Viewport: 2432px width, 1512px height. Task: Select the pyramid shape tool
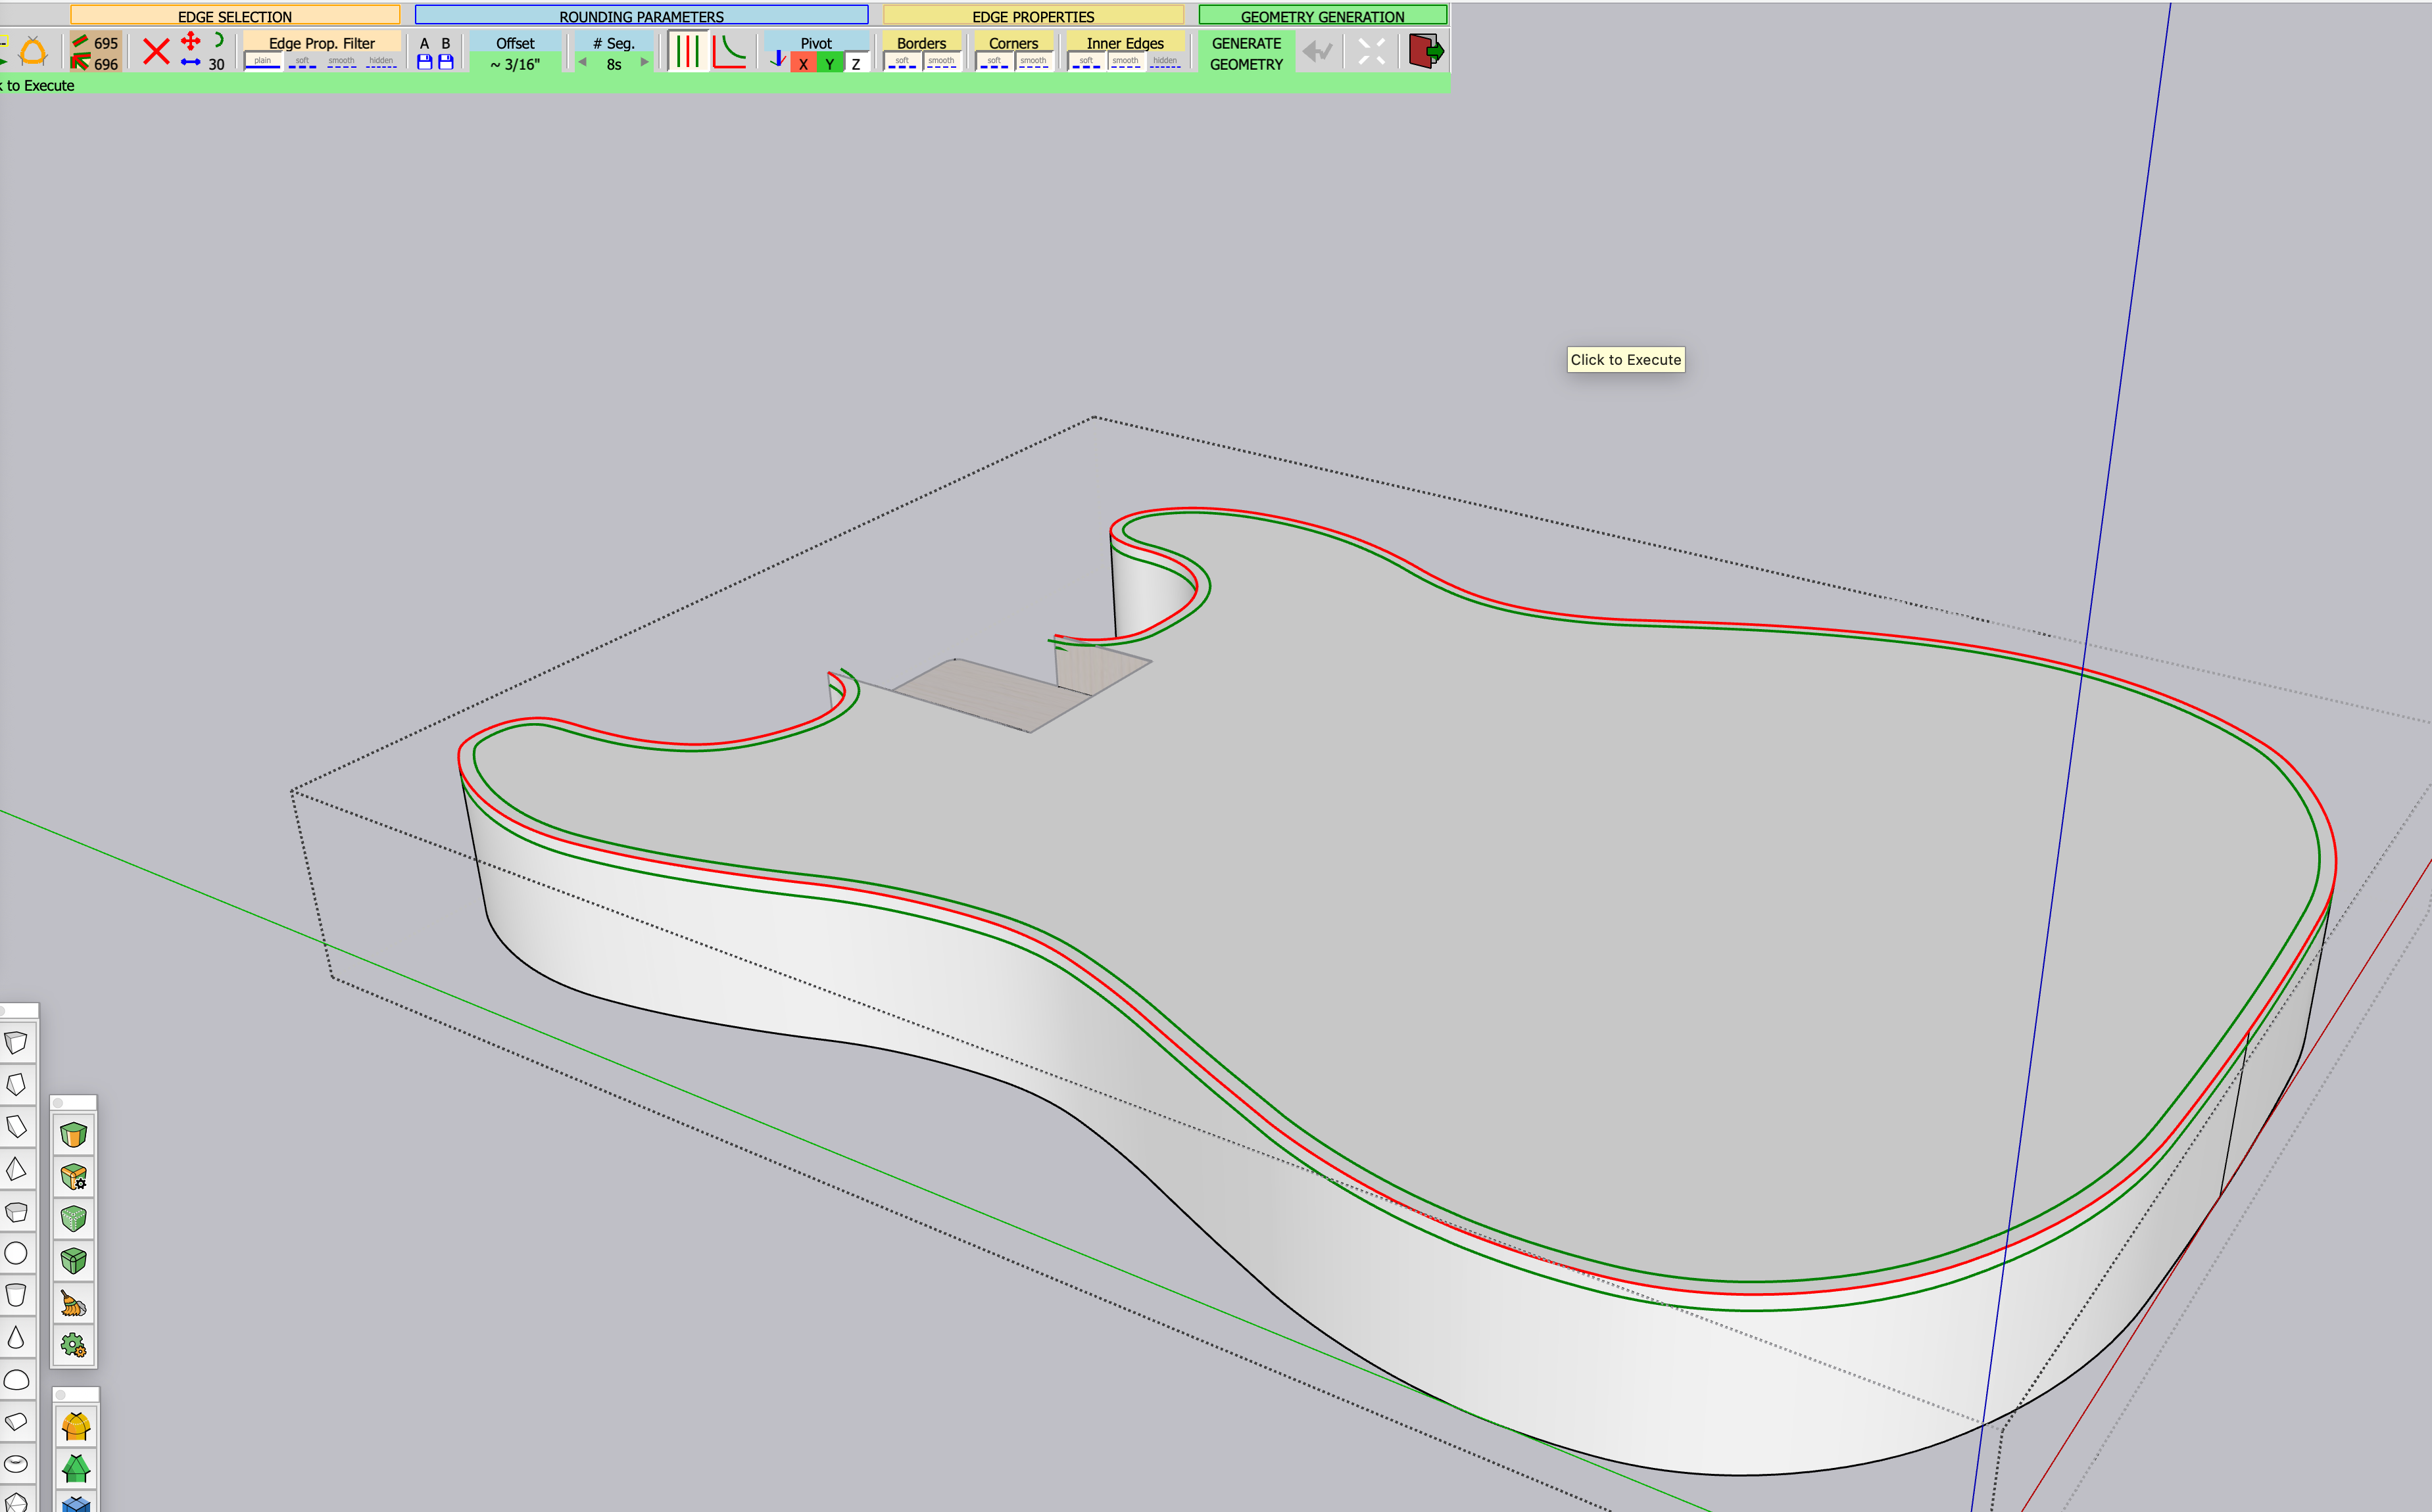point(16,1169)
